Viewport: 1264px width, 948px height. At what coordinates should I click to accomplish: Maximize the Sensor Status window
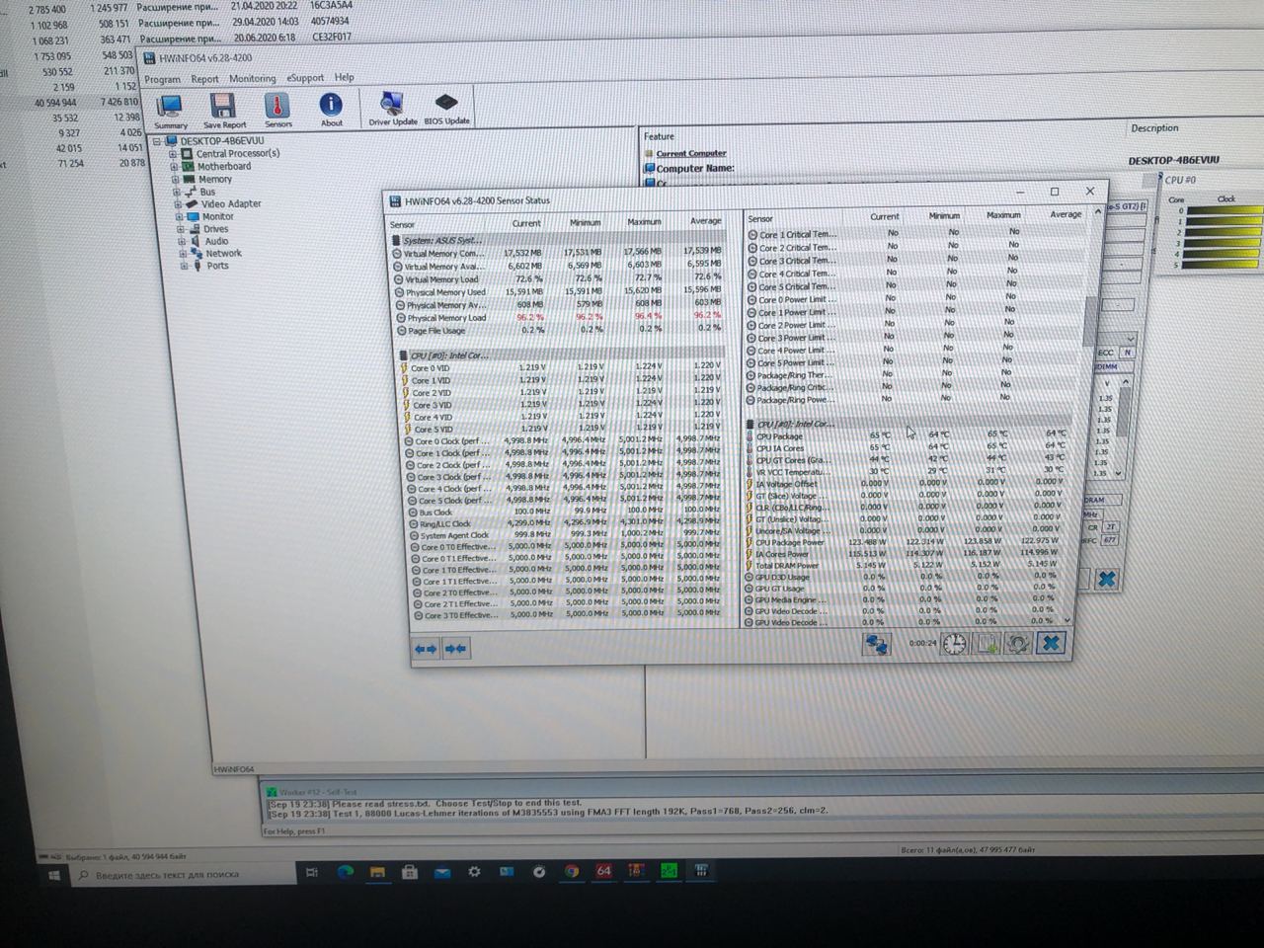[x=1054, y=192]
